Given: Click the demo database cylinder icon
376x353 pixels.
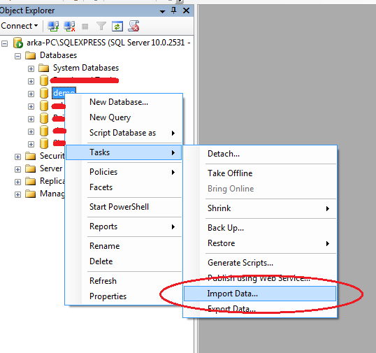Looking at the screenshot, I should click(44, 93).
